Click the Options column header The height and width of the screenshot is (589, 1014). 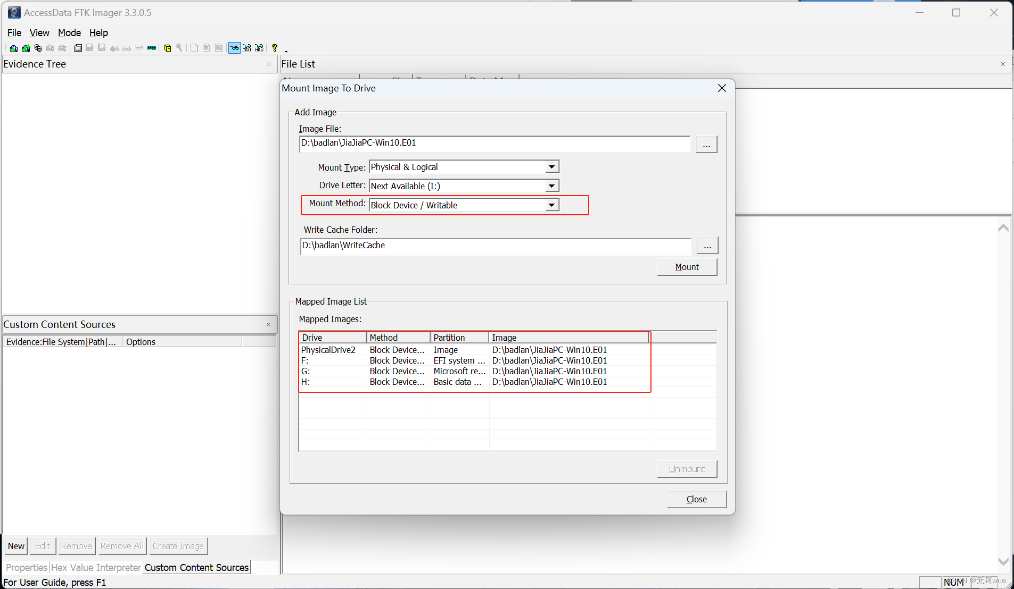182,342
